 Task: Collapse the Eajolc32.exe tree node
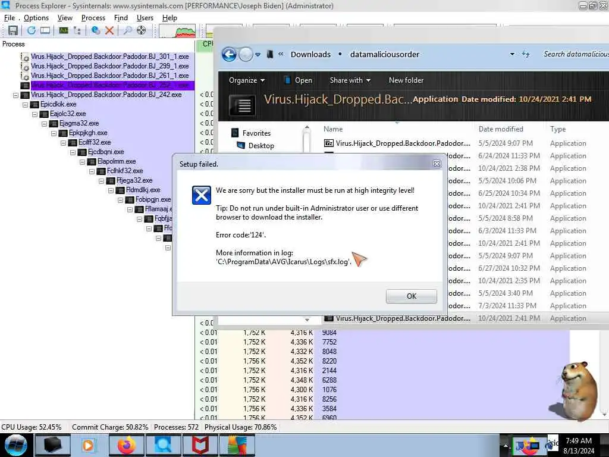coord(34,114)
